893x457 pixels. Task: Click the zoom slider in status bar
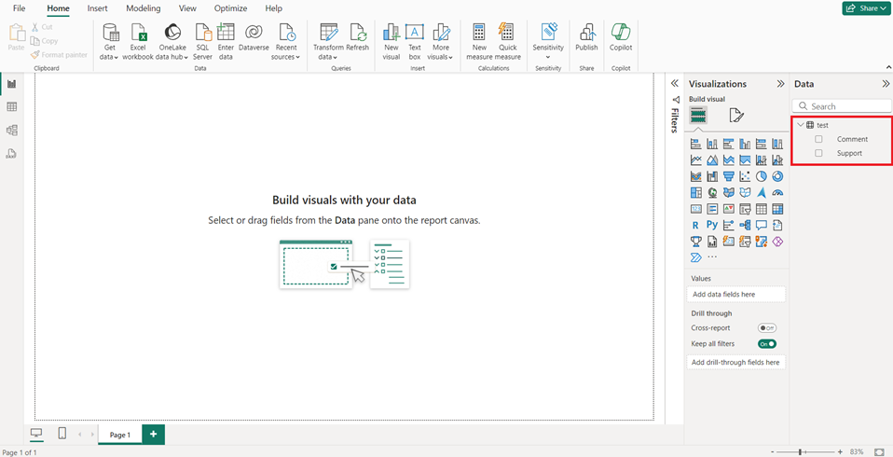point(802,451)
